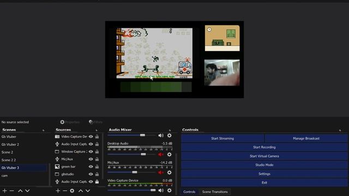349x196 pixels.
Task: Open Video Capture Device audio settings gear
Action: click(170, 191)
